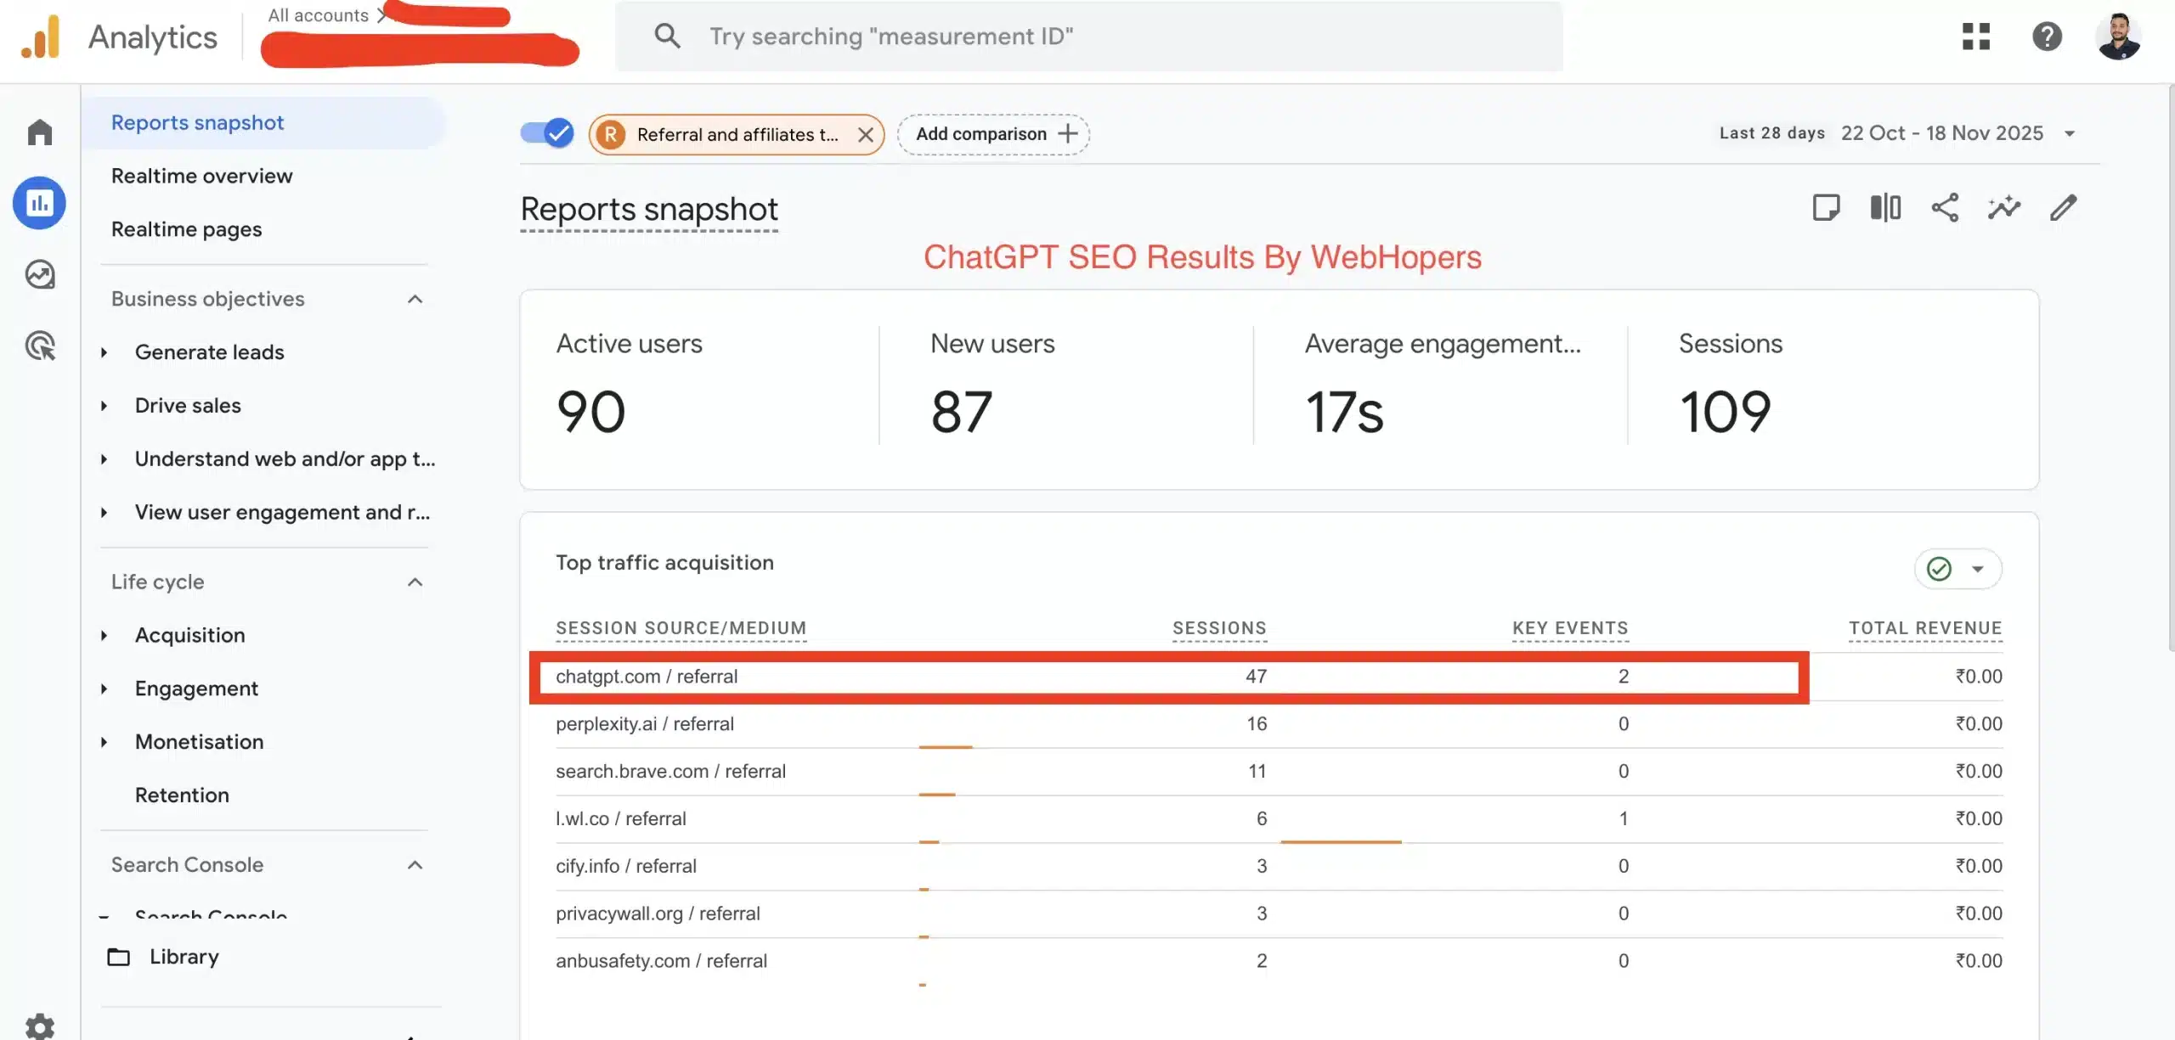View insights via the spark icon
The height and width of the screenshot is (1040, 2175).
2004,207
